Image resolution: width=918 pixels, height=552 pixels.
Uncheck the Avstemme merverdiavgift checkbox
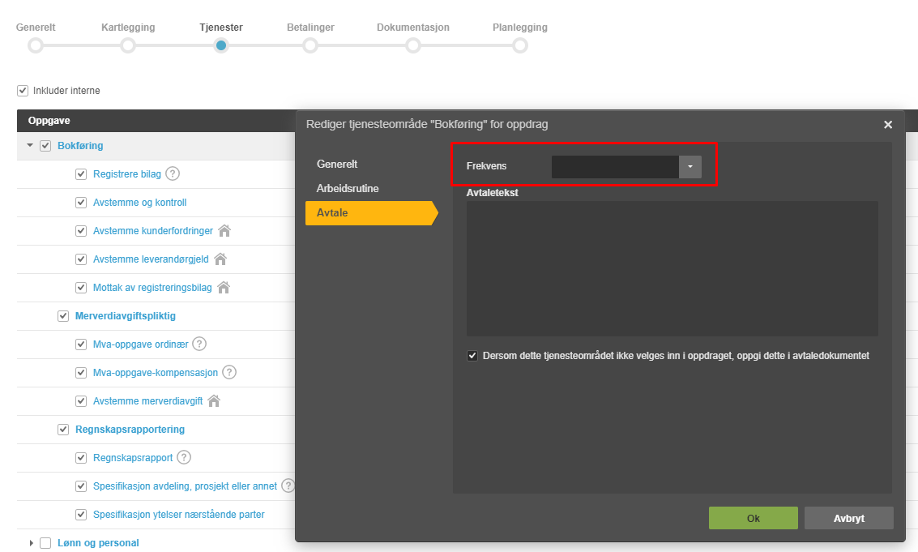click(81, 401)
